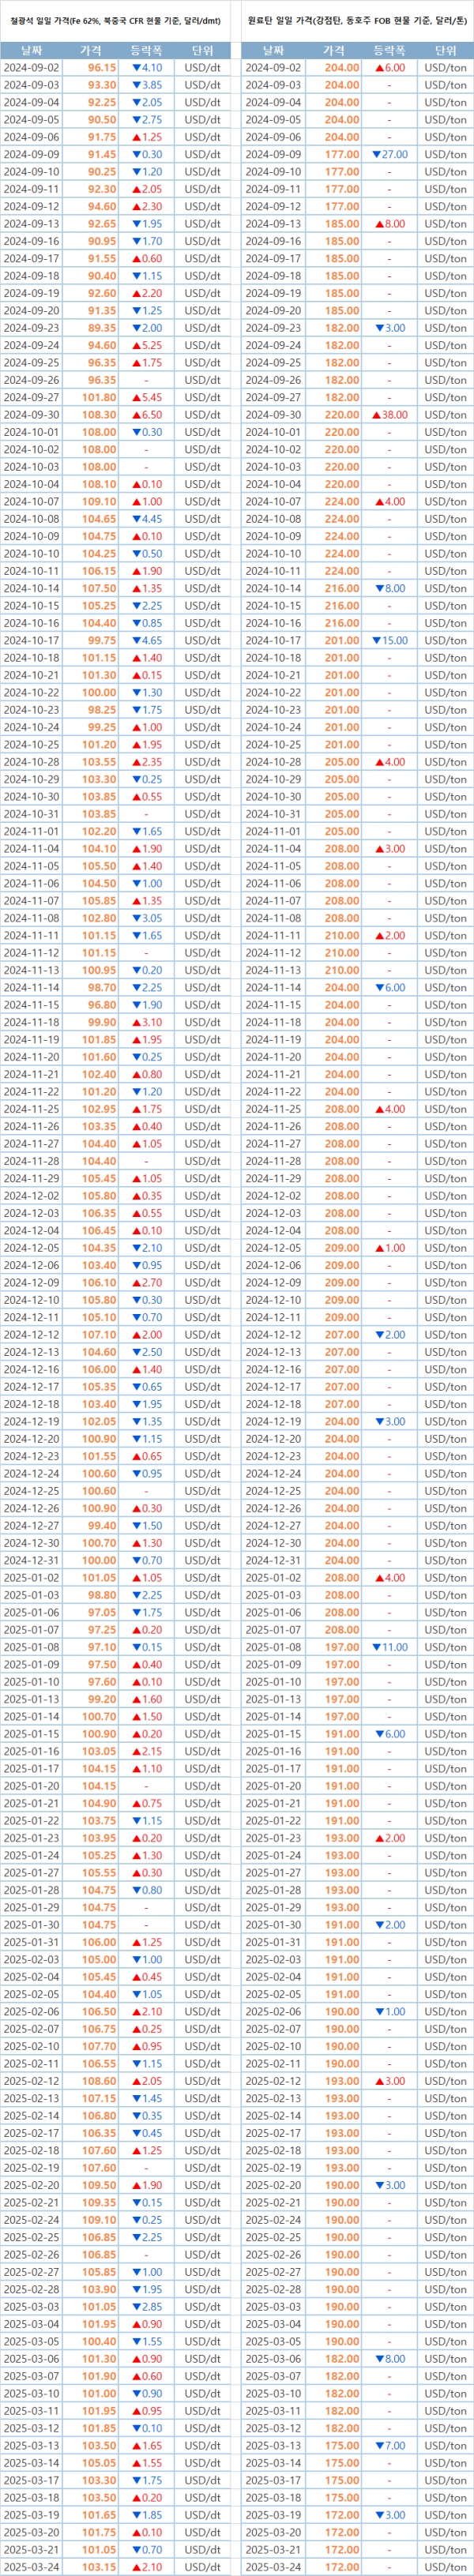Screen dimensions: 474x2576
Task: Click the ▲38.00 change in coking coal table
Action: pyautogui.click(x=389, y=415)
